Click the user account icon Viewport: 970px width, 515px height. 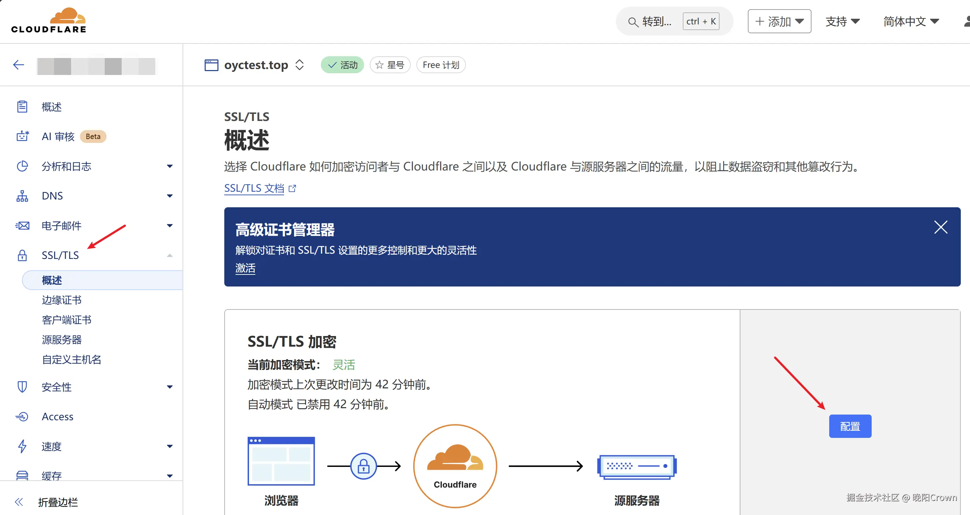point(966,21)
